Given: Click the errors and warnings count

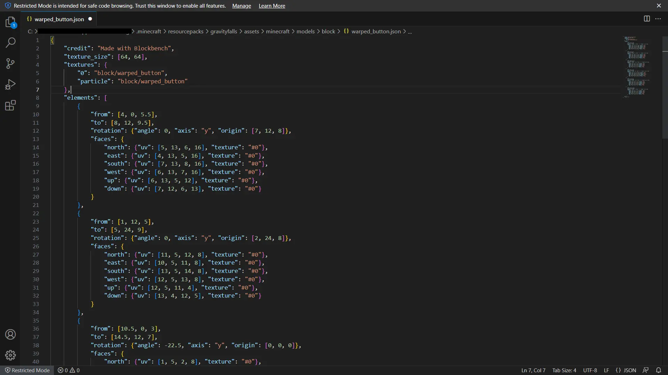Looking at the screenshot, I should (x=69, y=370).
